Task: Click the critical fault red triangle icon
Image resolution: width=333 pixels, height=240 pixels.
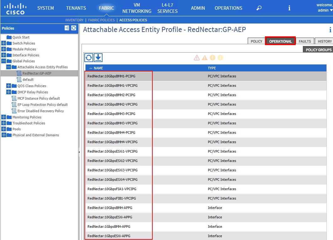Action: point(197,58)
